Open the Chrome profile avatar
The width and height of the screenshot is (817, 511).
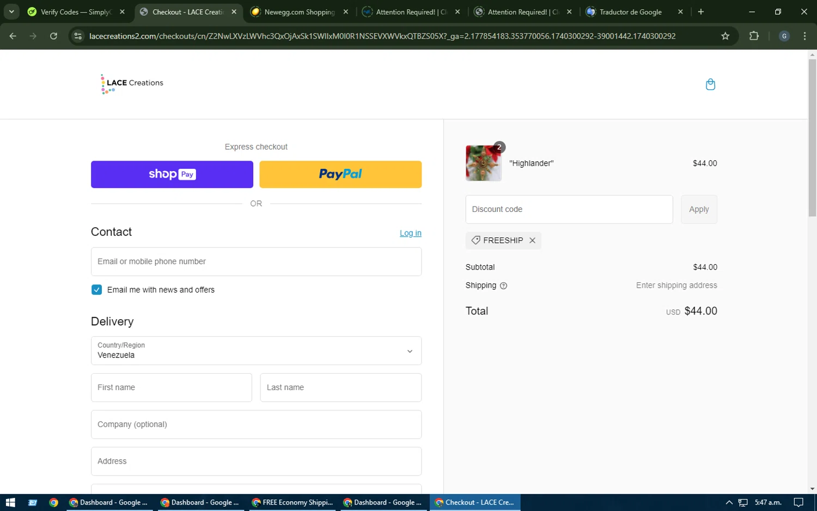click(784, 36)
